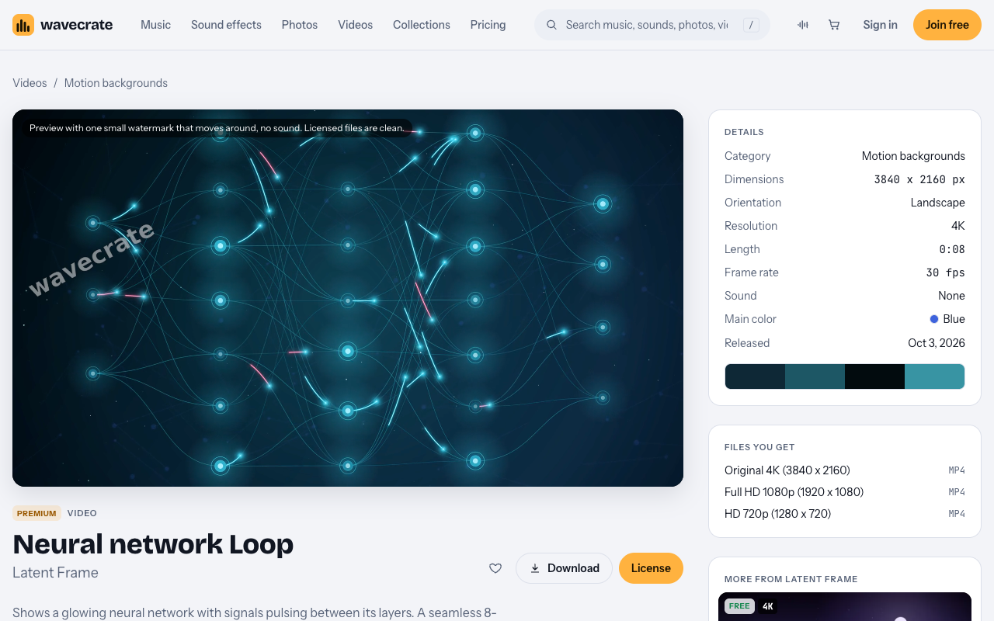The height and width of the screenshot is (621, 994).
Task: Click the License button
Action: 651,568
